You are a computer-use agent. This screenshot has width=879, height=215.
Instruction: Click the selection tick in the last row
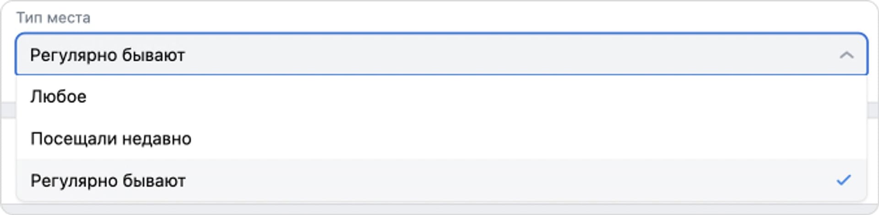pyautogui.click(x=843, y=180)
